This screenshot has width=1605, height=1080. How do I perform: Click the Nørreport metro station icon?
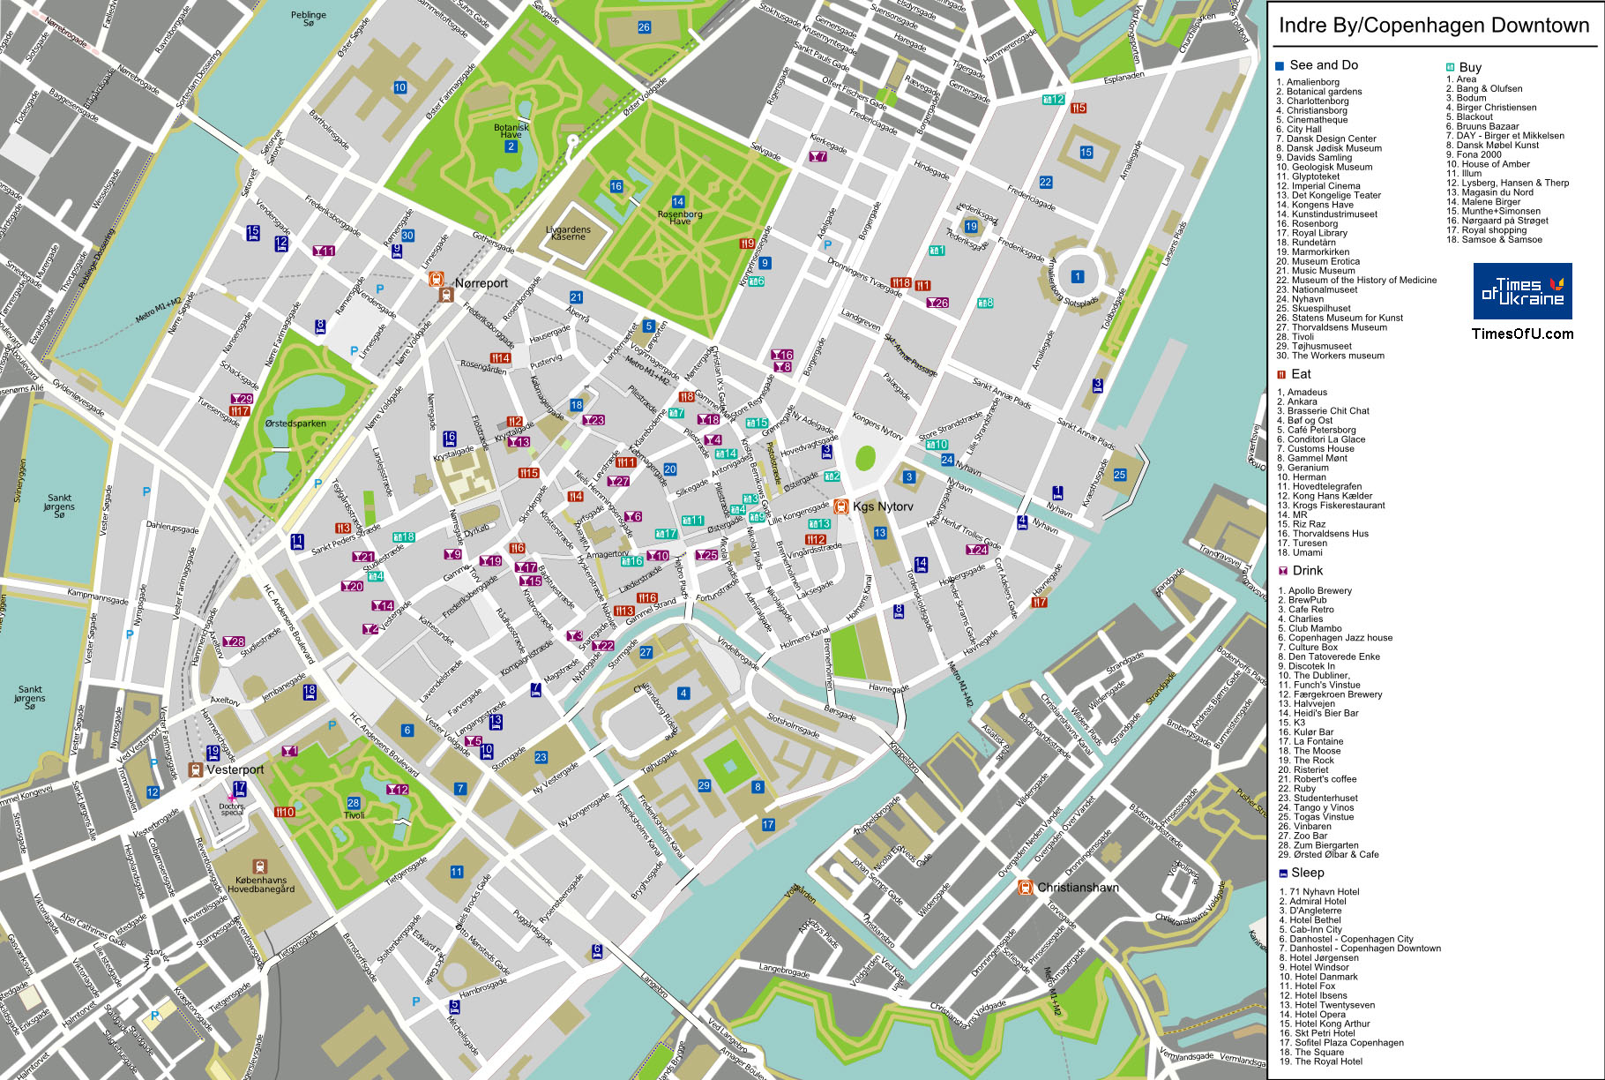(437, 280)
